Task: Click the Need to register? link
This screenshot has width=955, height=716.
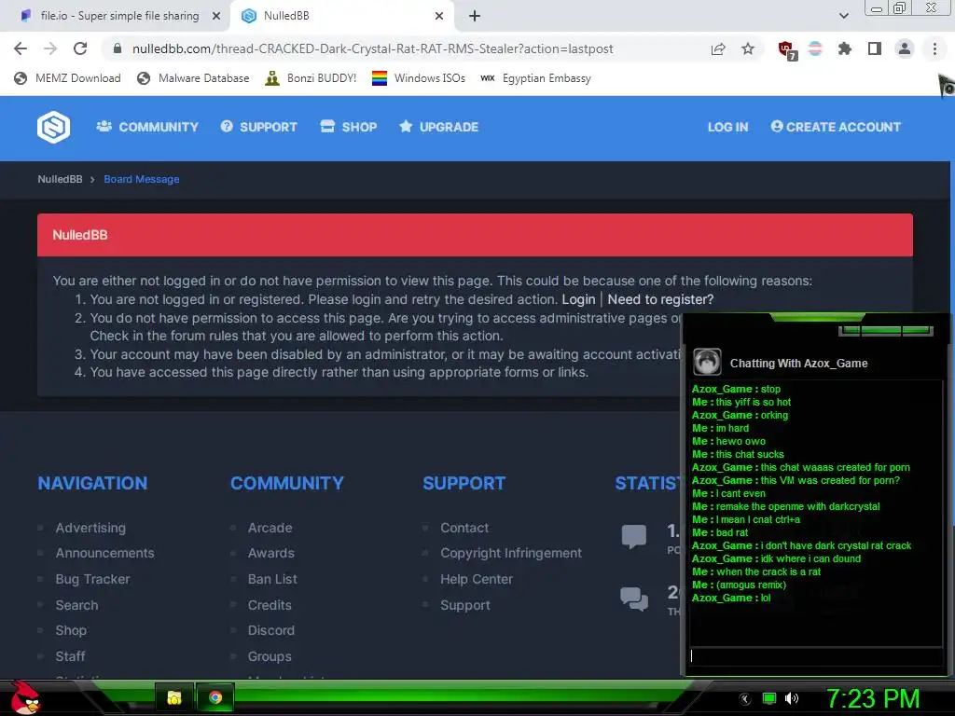Action: 660,299
